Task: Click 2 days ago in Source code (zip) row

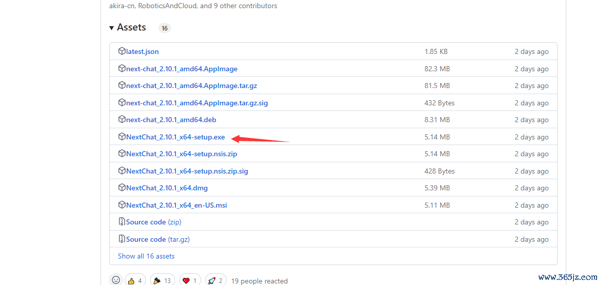Action: 532,222
